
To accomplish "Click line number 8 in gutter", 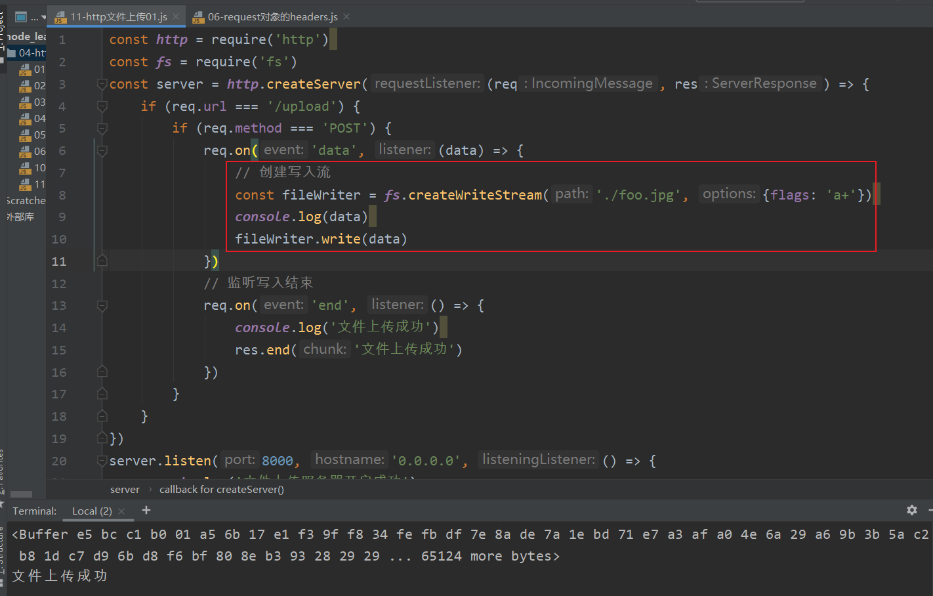I will coord(62,195).
